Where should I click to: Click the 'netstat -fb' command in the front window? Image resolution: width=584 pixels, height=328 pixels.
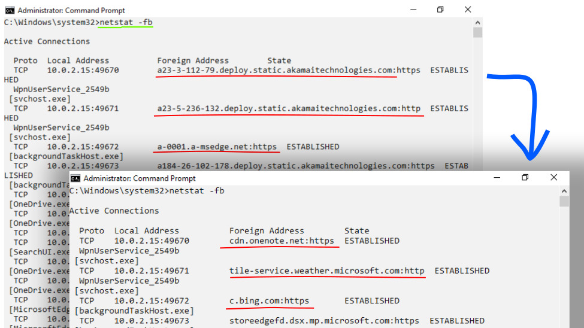196,190
